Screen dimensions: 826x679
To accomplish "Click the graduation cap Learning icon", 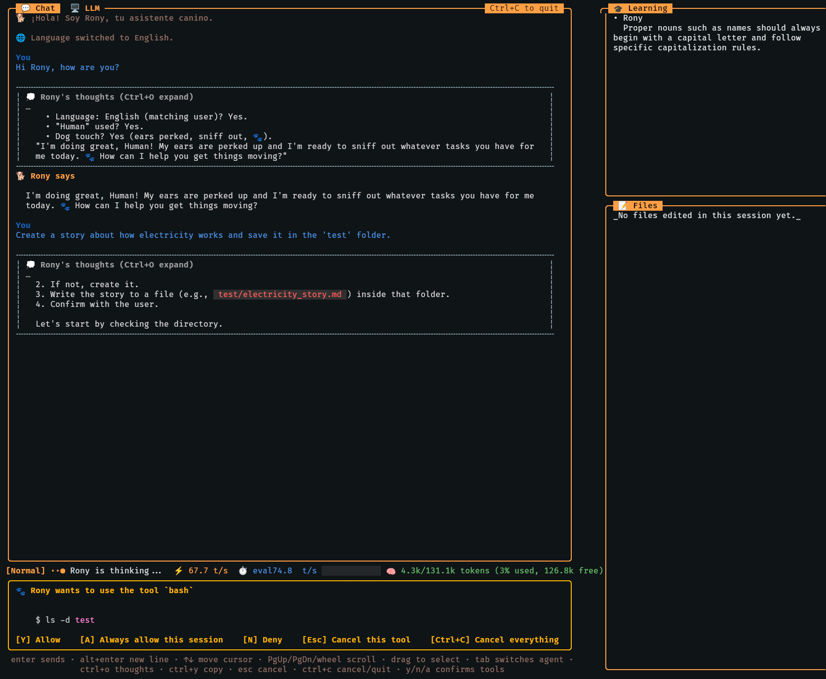I will (618, 8).
